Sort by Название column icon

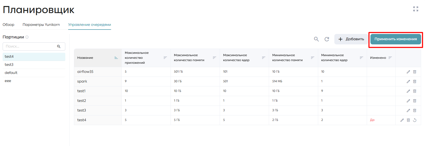(116, 58)
